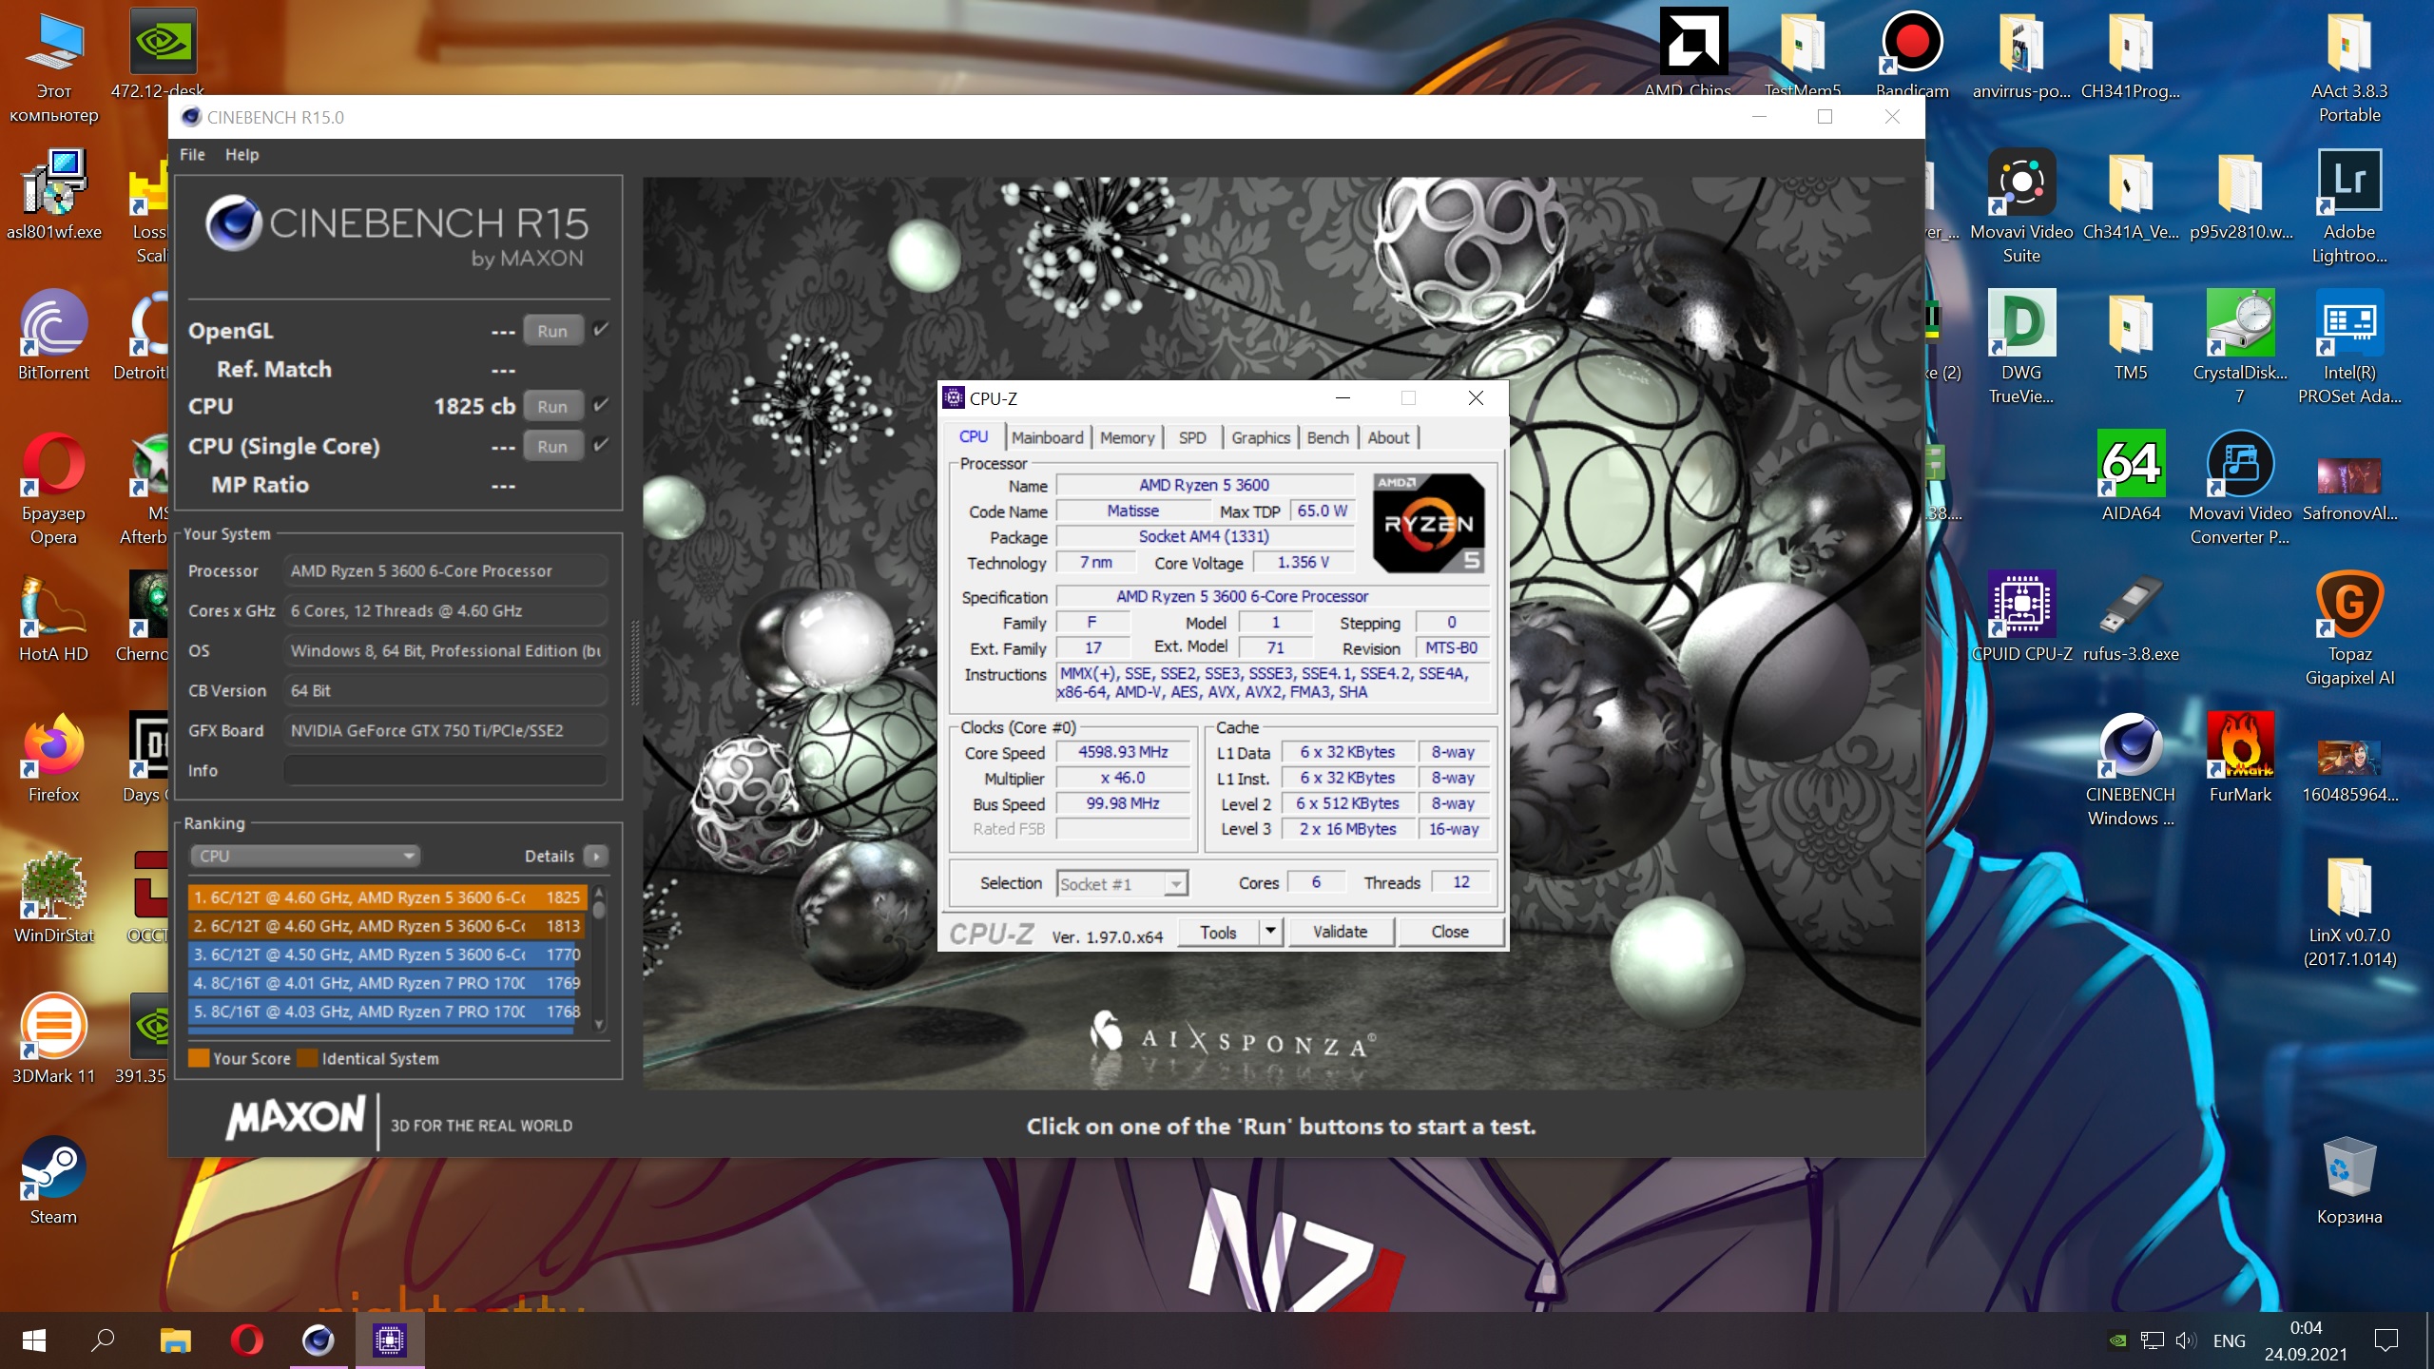
Task: Open the Steam desktop icon
Action: (53, 1179)
